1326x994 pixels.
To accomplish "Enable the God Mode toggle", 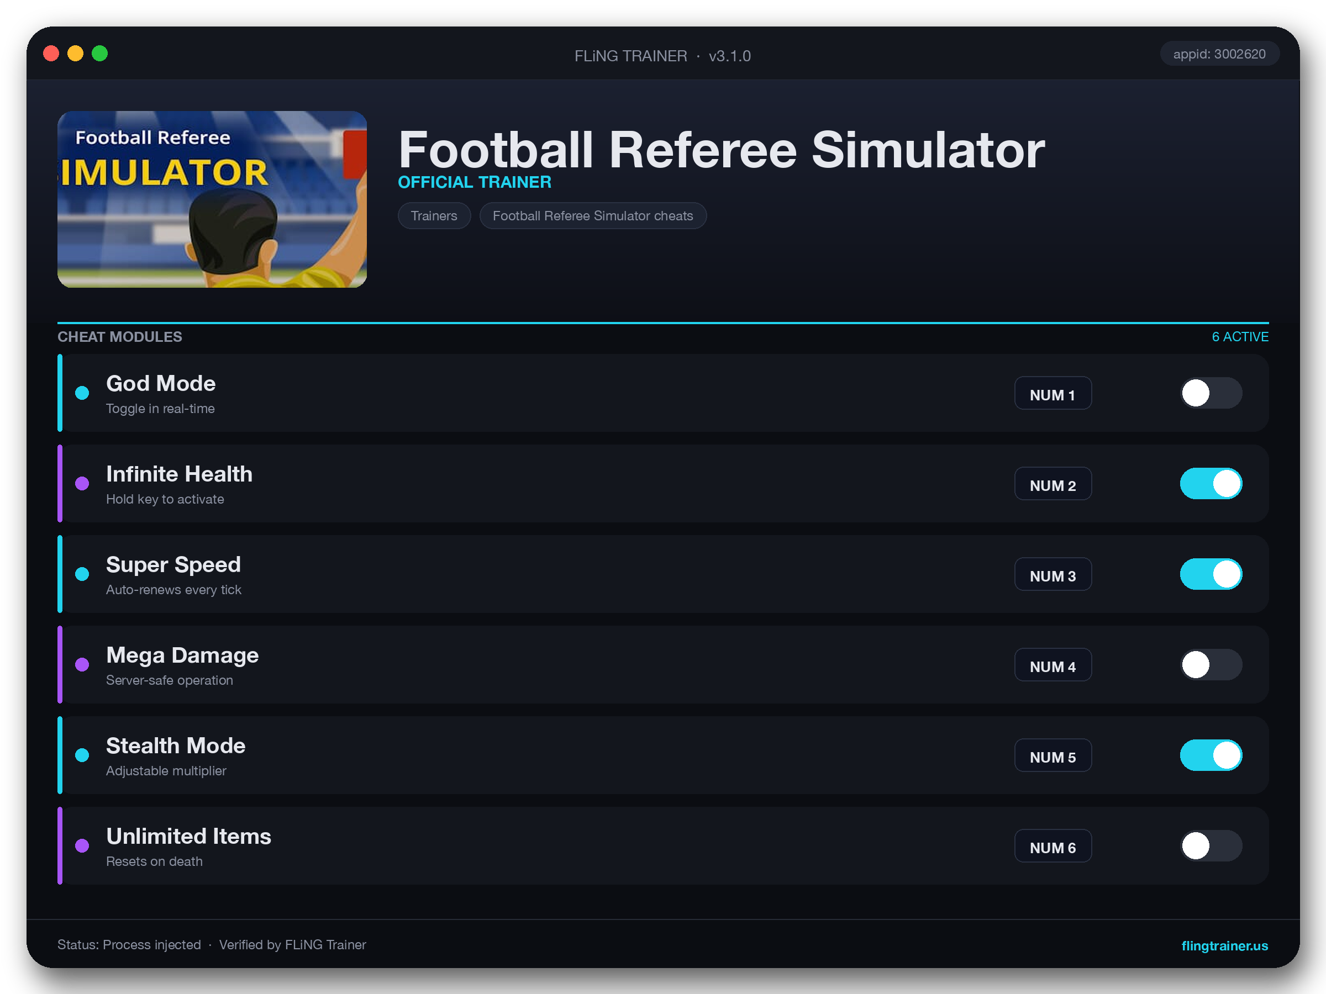I will (x=1211, y=393).
